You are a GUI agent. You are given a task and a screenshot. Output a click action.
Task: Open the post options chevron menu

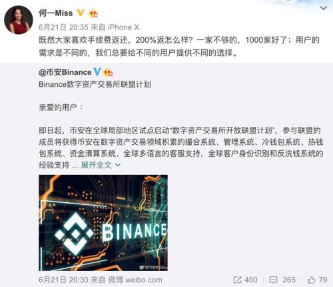(323, 8)
